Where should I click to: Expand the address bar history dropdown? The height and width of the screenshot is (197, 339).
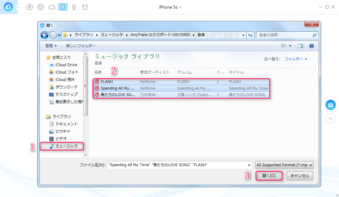point(243,35)
